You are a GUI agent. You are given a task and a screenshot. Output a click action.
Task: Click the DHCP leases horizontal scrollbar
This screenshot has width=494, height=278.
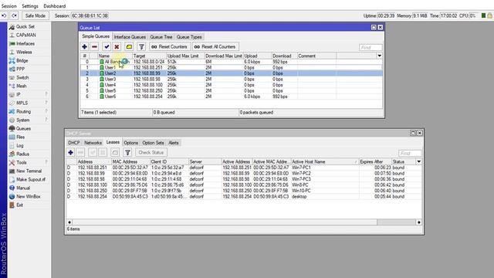click(244, 222)
